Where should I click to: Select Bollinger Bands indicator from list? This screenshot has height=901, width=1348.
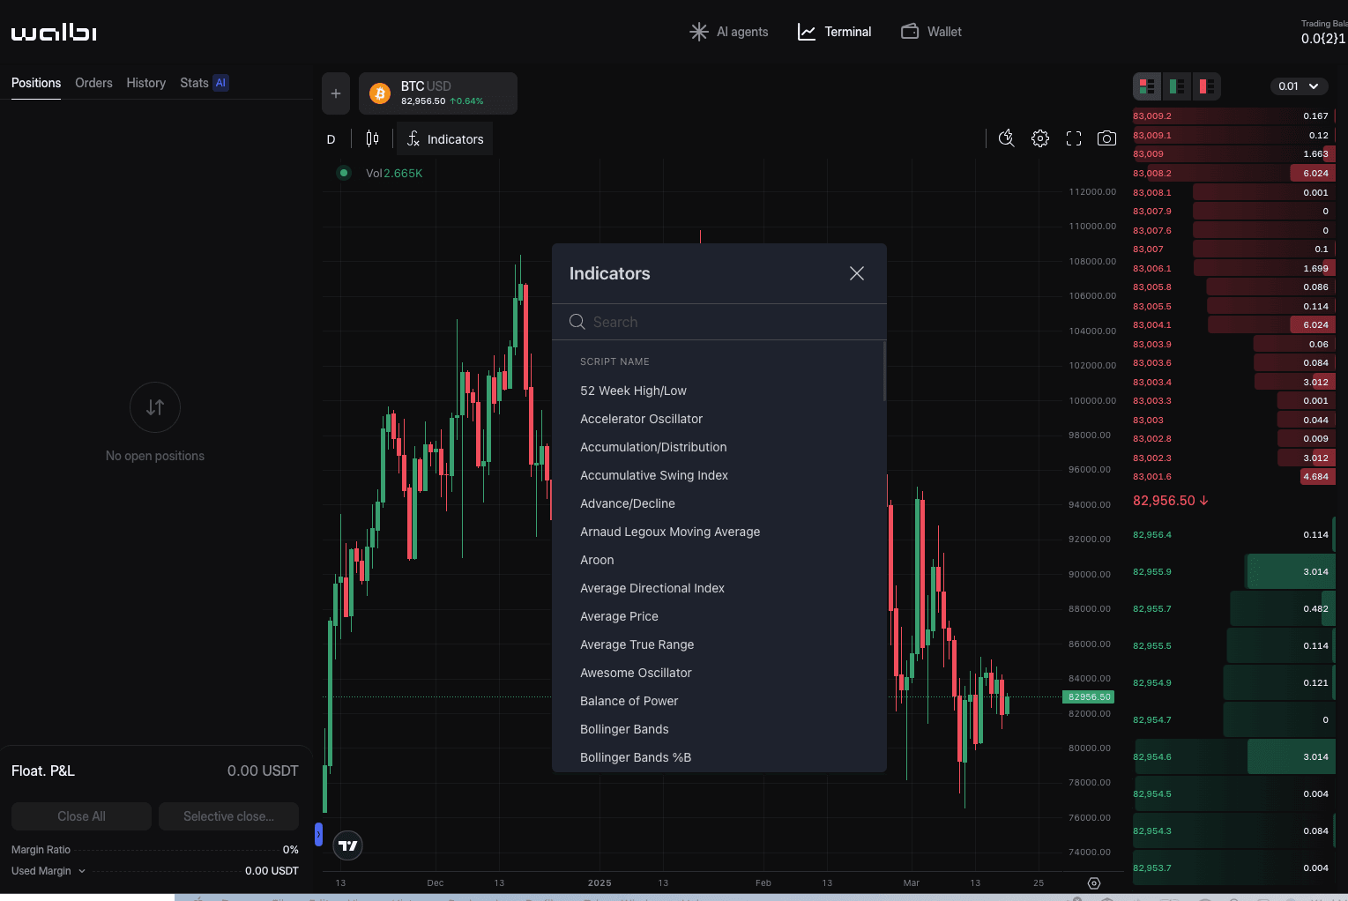pyautogui.click(x=624, y=729)
